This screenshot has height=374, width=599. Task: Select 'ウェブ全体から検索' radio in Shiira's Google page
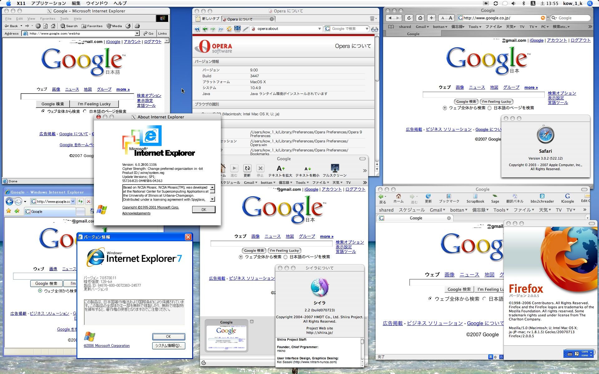241,257
